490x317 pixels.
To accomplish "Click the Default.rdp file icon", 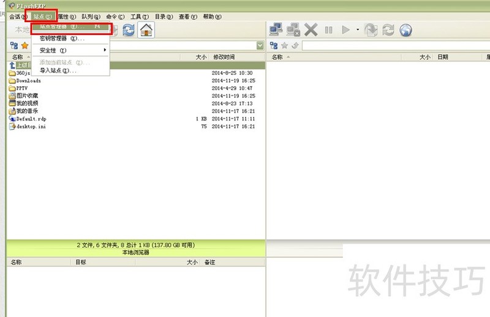I will (x=12, y=119).
